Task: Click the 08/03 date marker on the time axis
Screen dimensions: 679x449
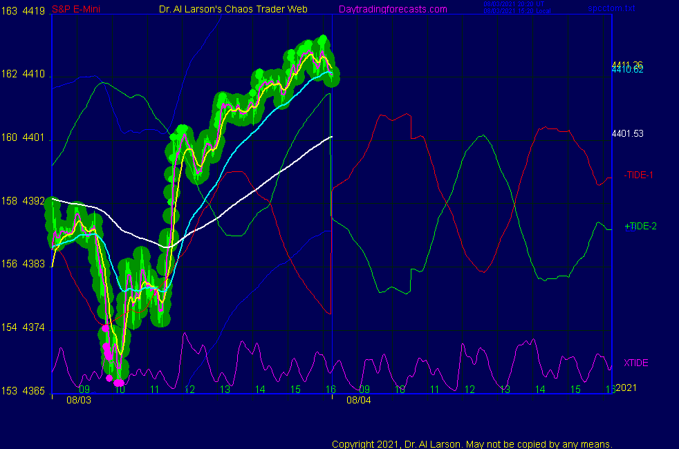Action: tap(78, 399)
